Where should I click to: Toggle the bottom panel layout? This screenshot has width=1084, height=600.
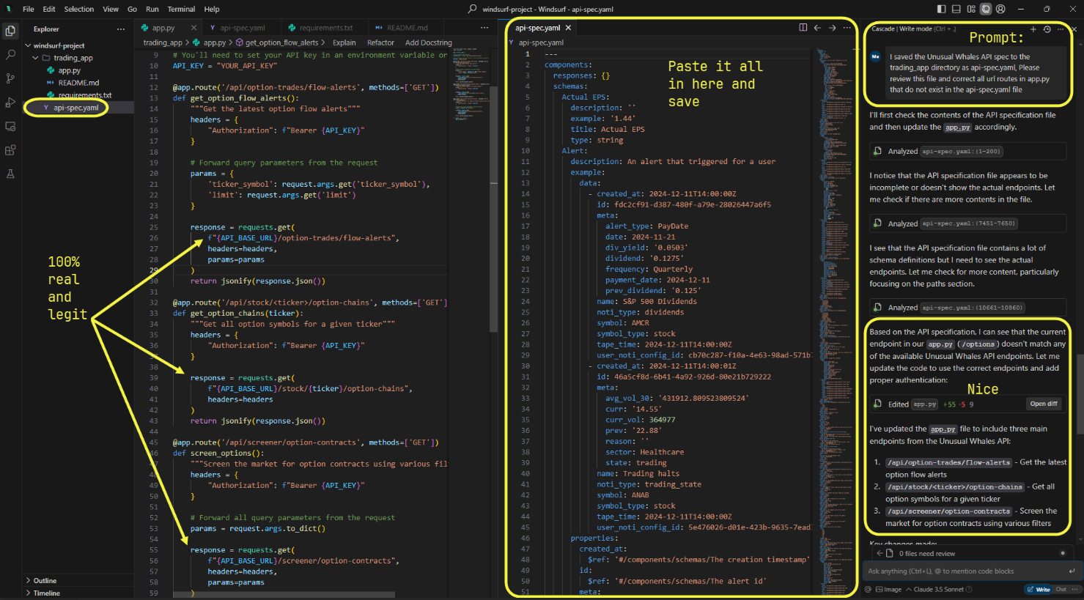click(956, 9)
